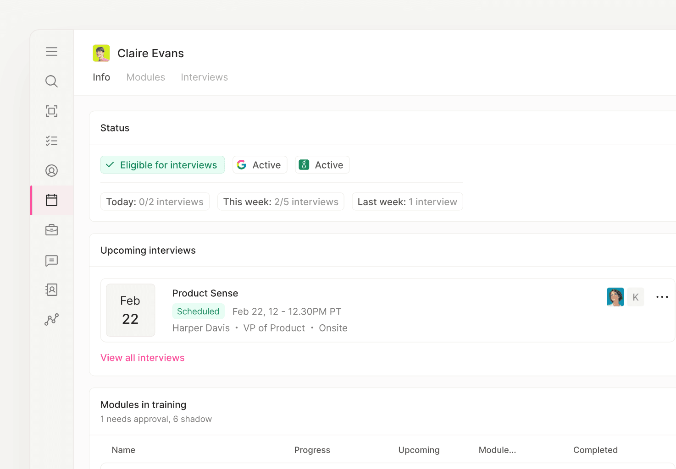
Task: Click the interviewer photo thumbnail on Product Sense
Action: 615,297
